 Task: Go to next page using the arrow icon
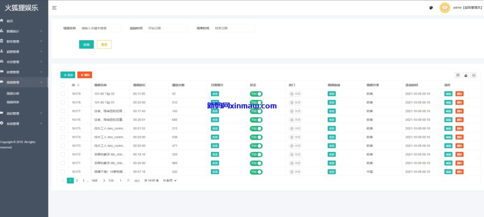click(x=104, y=181)
